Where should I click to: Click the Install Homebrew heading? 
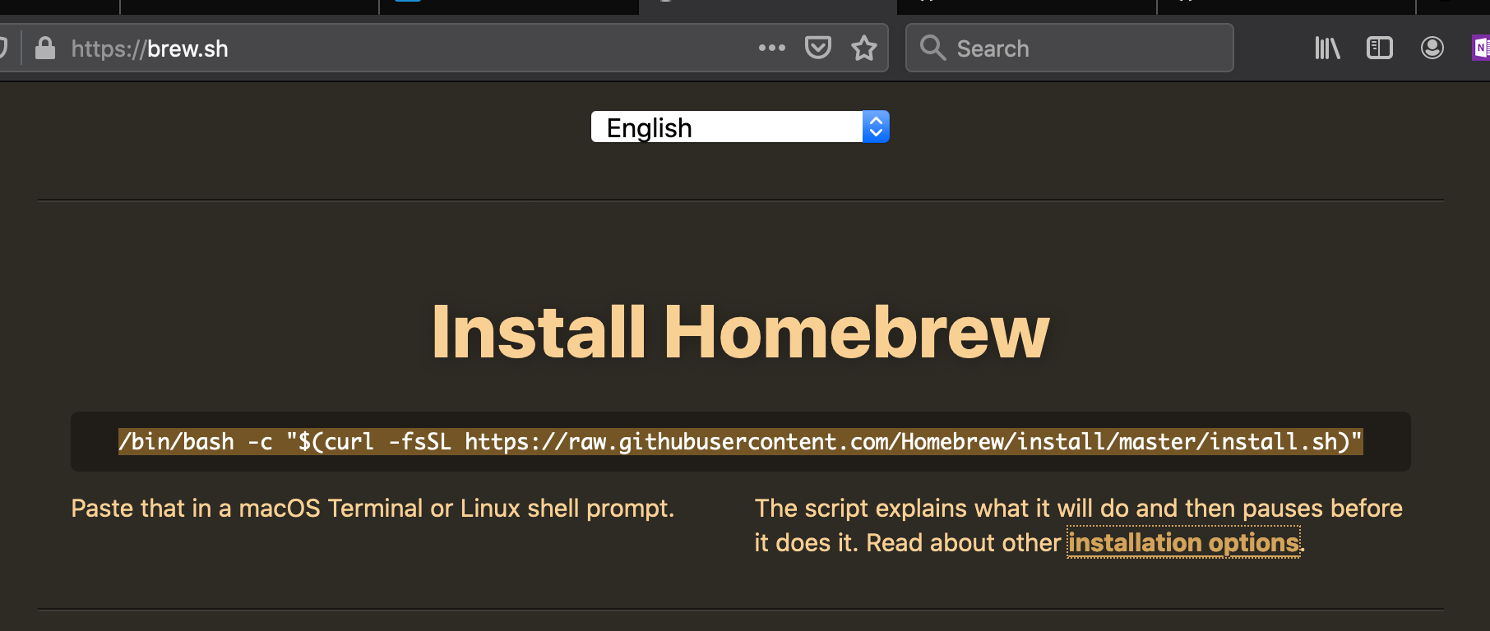[x=741, y=332]
